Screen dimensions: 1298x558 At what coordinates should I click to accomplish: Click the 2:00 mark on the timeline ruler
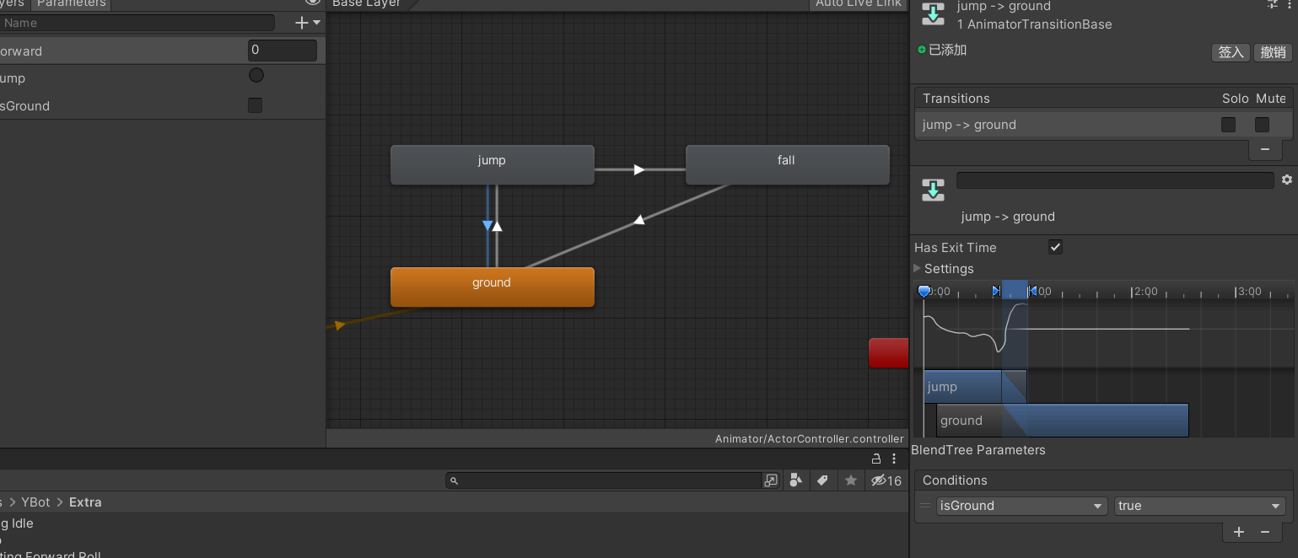[x=1145, y=292]
